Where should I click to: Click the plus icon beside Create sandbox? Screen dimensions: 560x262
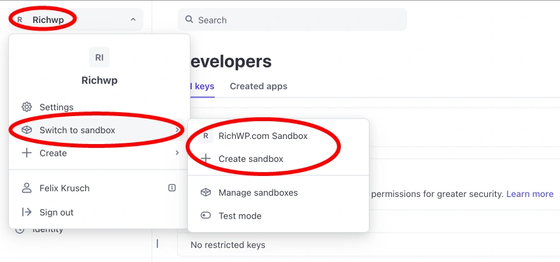tap(206, 159)
